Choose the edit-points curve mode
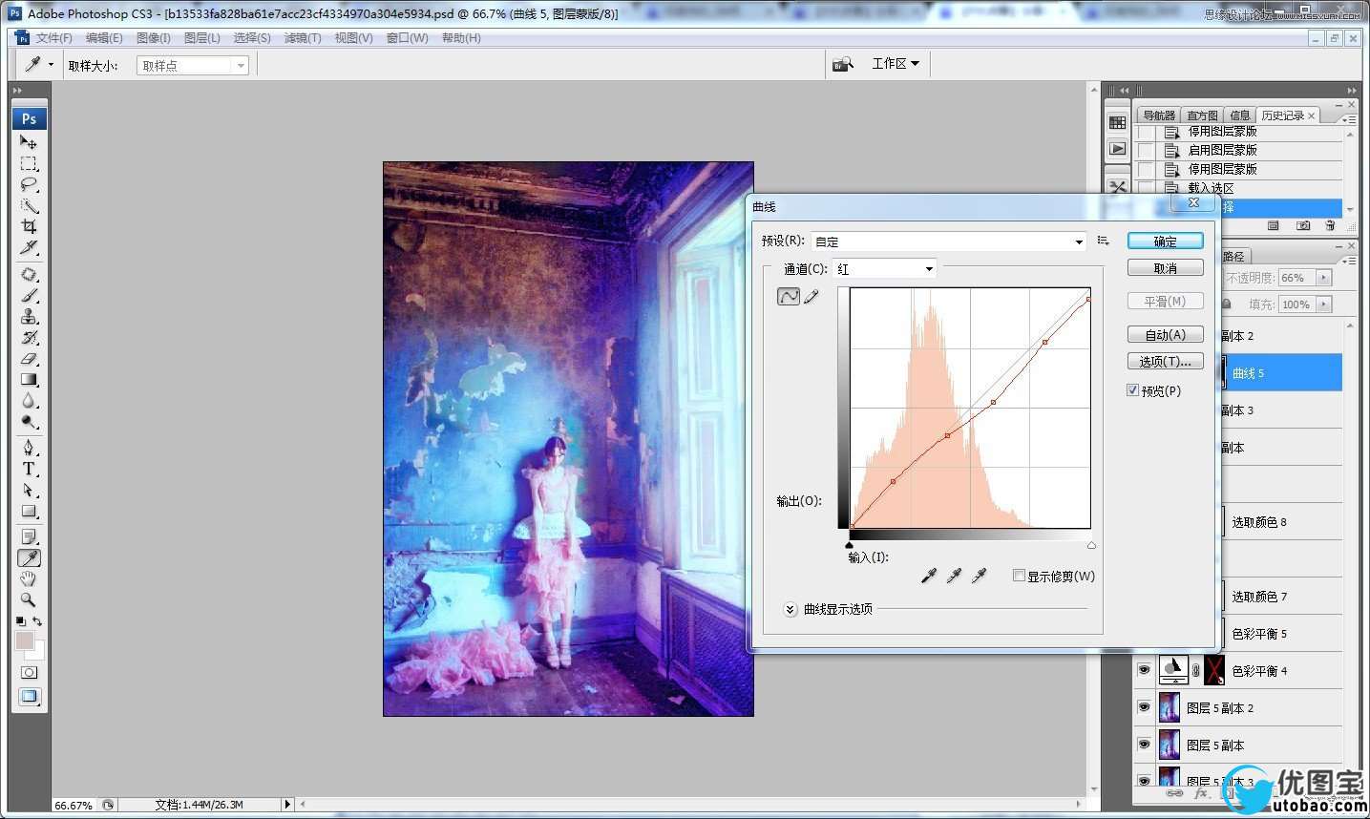 [789, 297]
